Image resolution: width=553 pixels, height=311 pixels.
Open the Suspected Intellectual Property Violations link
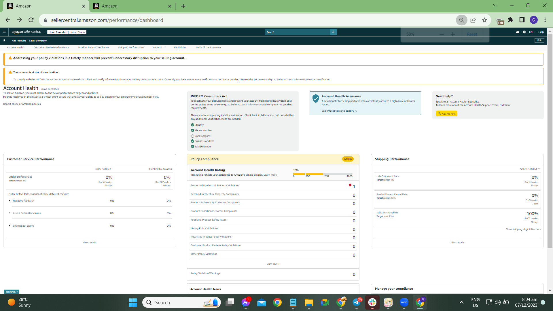[x=215, y=185]
